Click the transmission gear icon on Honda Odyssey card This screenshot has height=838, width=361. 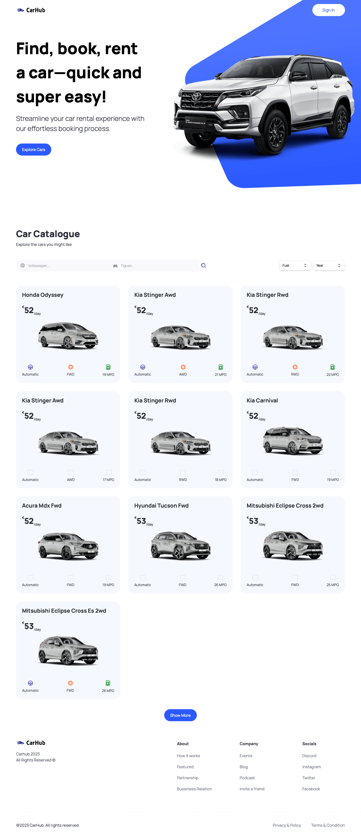coord(71,367)
